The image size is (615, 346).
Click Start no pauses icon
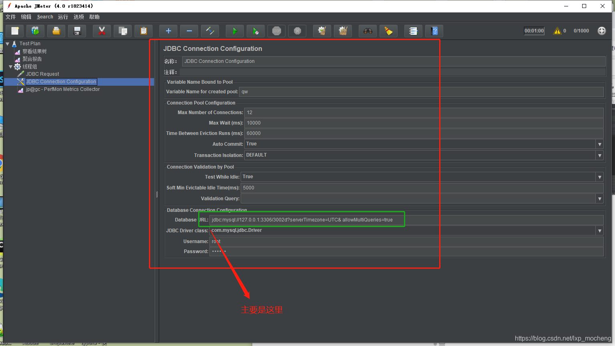pyautogui.click(x=256, y=31)
